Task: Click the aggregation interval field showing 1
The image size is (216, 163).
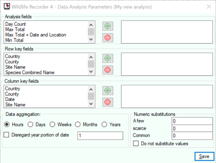Action: (x=100, y=136)
